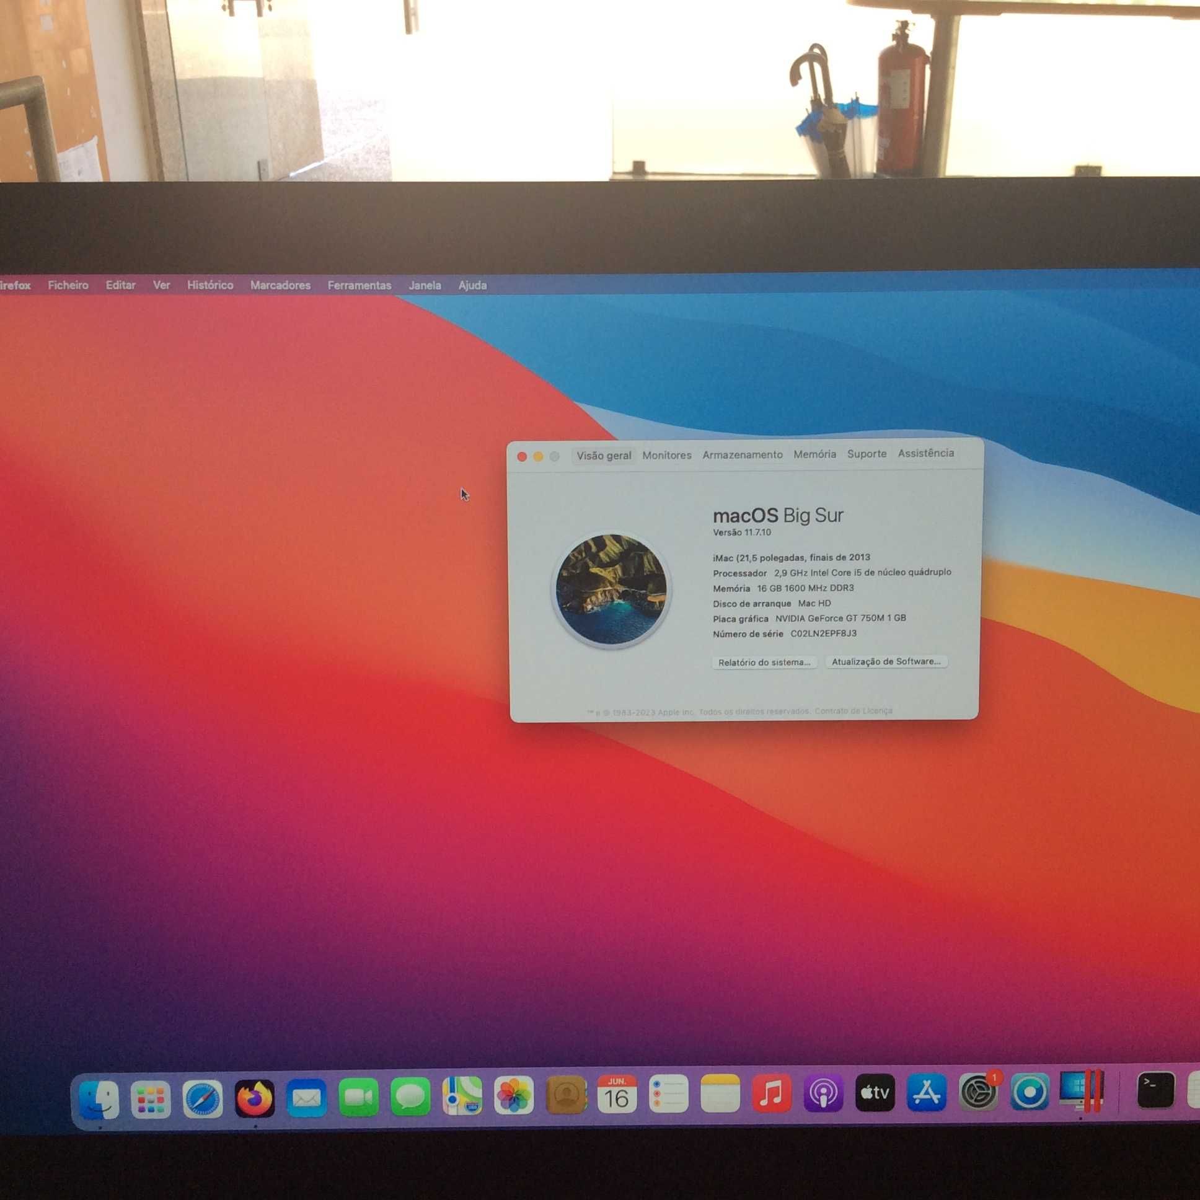
Task: Open Finder from the Dock
Action: coord(99,1100)
